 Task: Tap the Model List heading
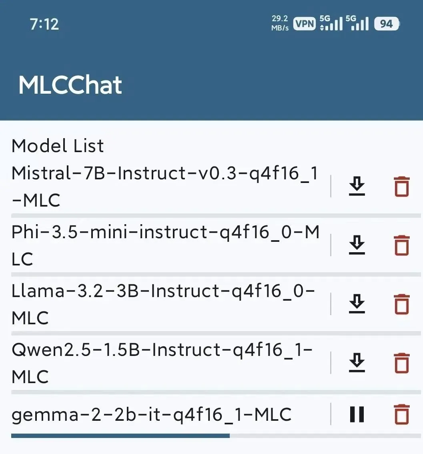click(x=58, y=146)
